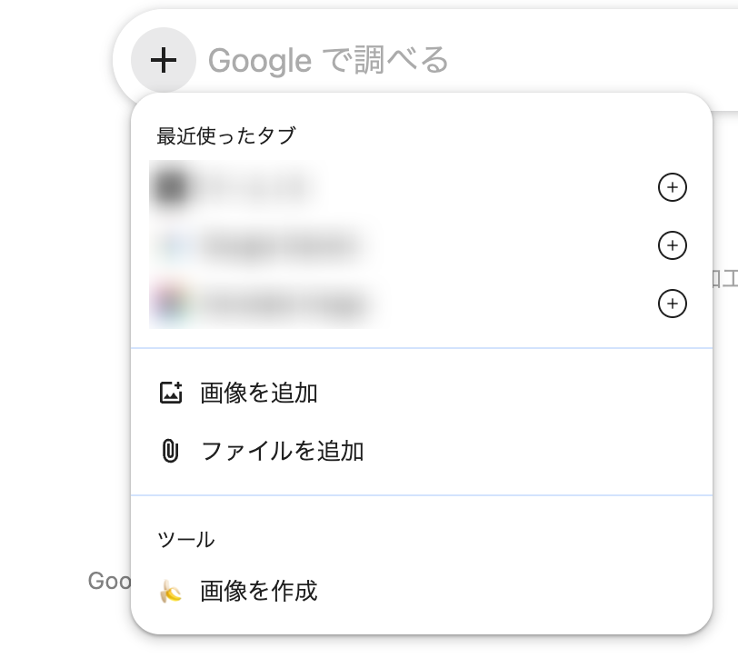The height and width of the screenshot is (658, 738).
Task: Click the dark favicon of the first recent tab
Action: [x=171, y=187]
